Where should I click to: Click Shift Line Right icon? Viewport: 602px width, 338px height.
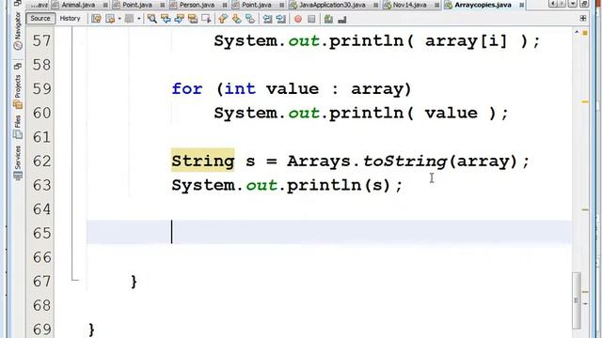(x=281, y=19)
